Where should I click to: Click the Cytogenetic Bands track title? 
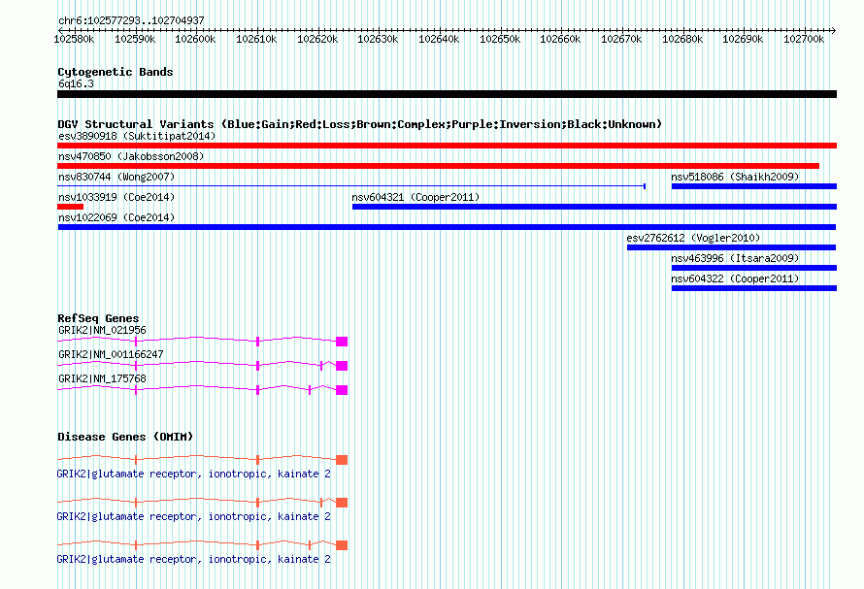tap(116, 72)
